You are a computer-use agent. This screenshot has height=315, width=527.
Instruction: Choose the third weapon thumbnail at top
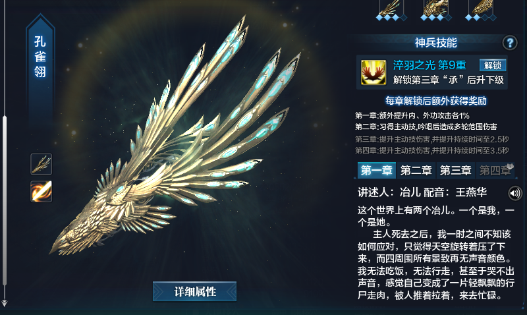[x=482, y=9]
